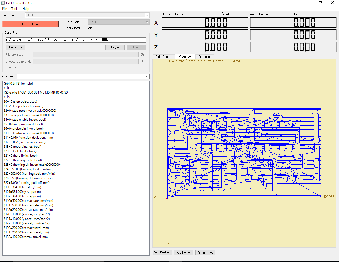339x262 pixels.
Task: Open the File menu
Action: (5, 9)
